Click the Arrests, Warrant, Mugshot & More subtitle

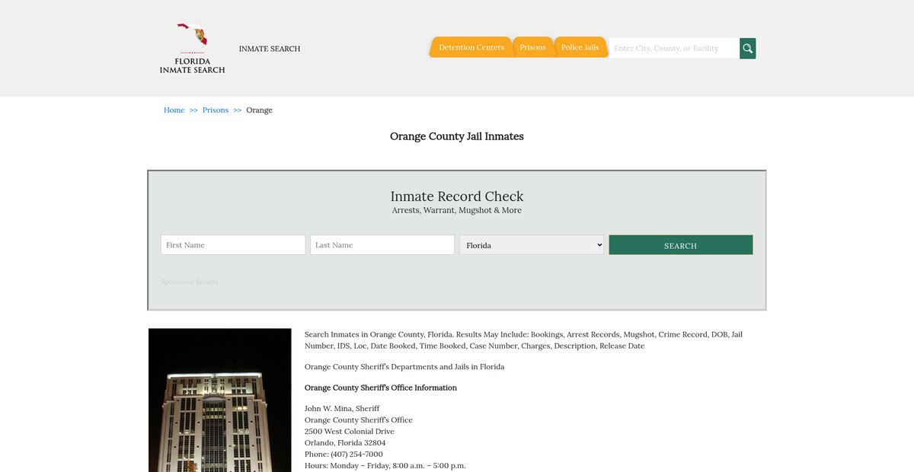point(457,210)
